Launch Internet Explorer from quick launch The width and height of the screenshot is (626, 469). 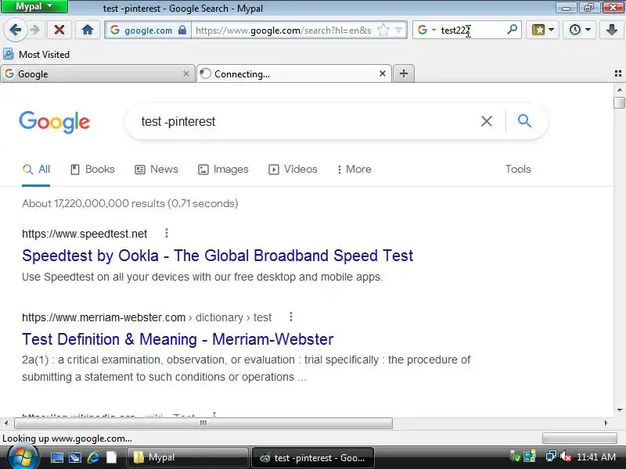pyautogui.click(x=93, y=457)
